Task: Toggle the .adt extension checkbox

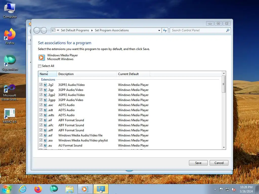Action: point(41,110)
